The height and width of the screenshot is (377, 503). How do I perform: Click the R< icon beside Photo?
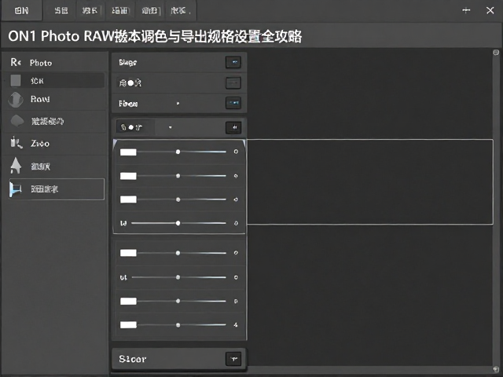coord(16,62)
